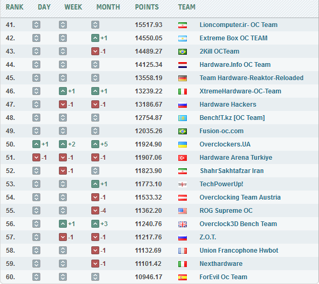Viewport: 319px width, 284px height.
Task: Click the Russia flag beside Hardware Hackers
Action: coord(183,105)
